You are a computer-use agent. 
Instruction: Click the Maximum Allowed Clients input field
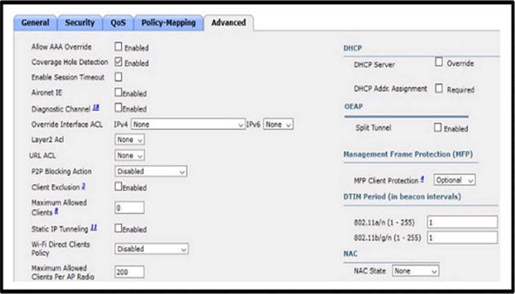pos(129,208)
